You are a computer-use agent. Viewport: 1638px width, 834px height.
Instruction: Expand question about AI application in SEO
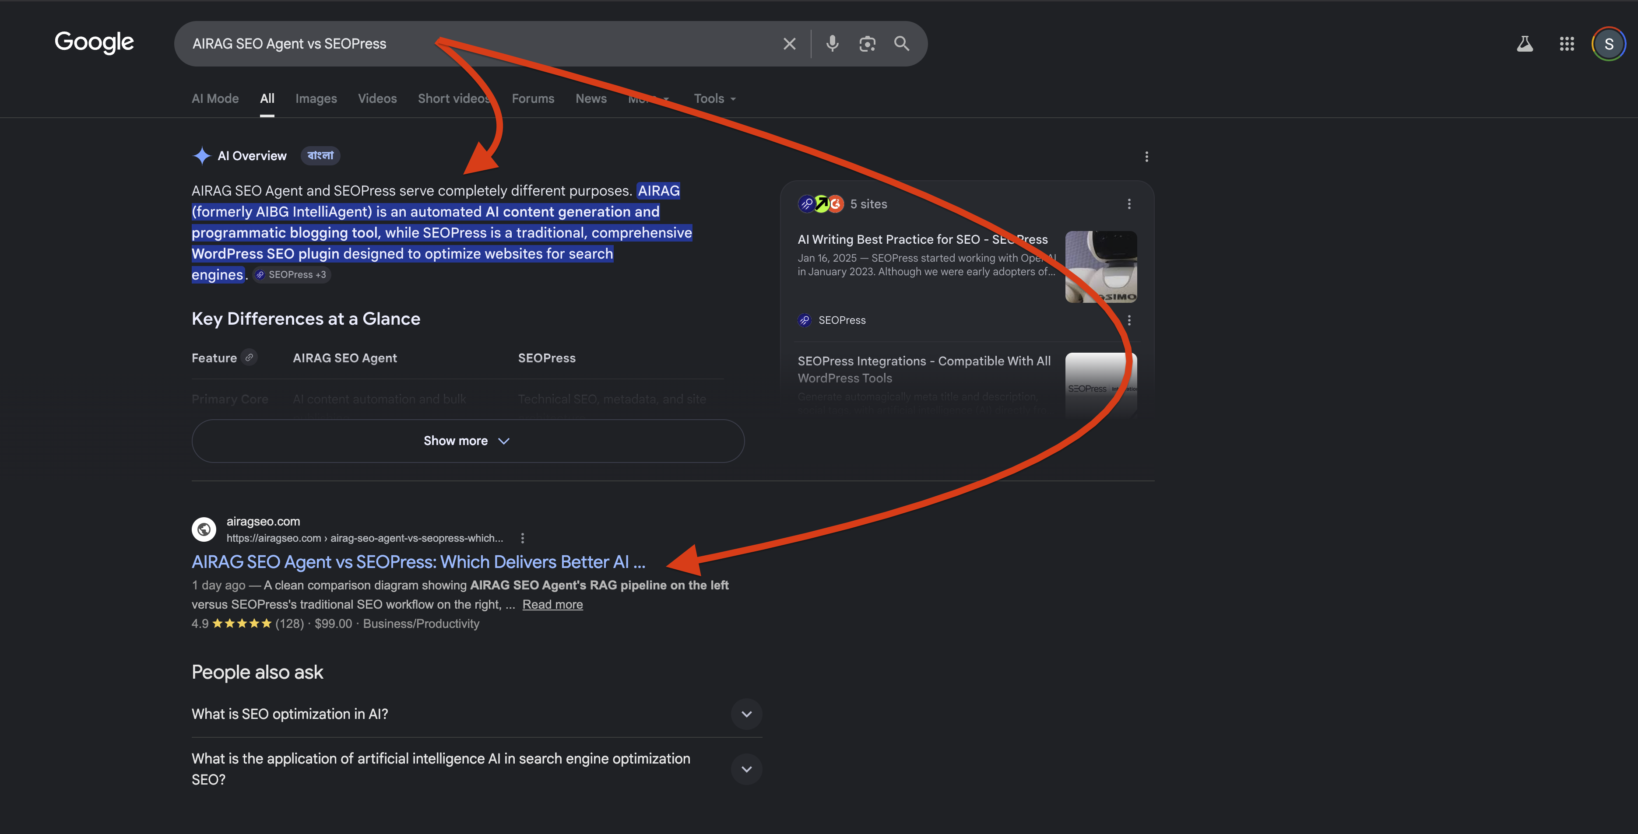477,769
